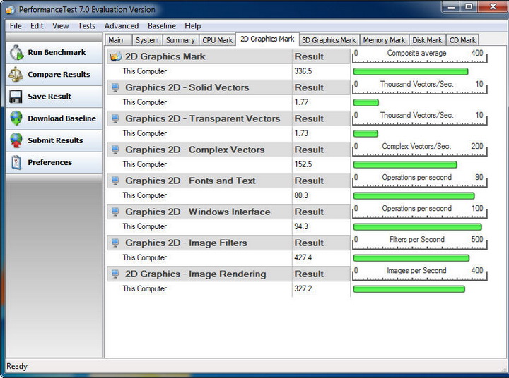
Task: Click the composite result value 336.5
Action: [303, 71]
